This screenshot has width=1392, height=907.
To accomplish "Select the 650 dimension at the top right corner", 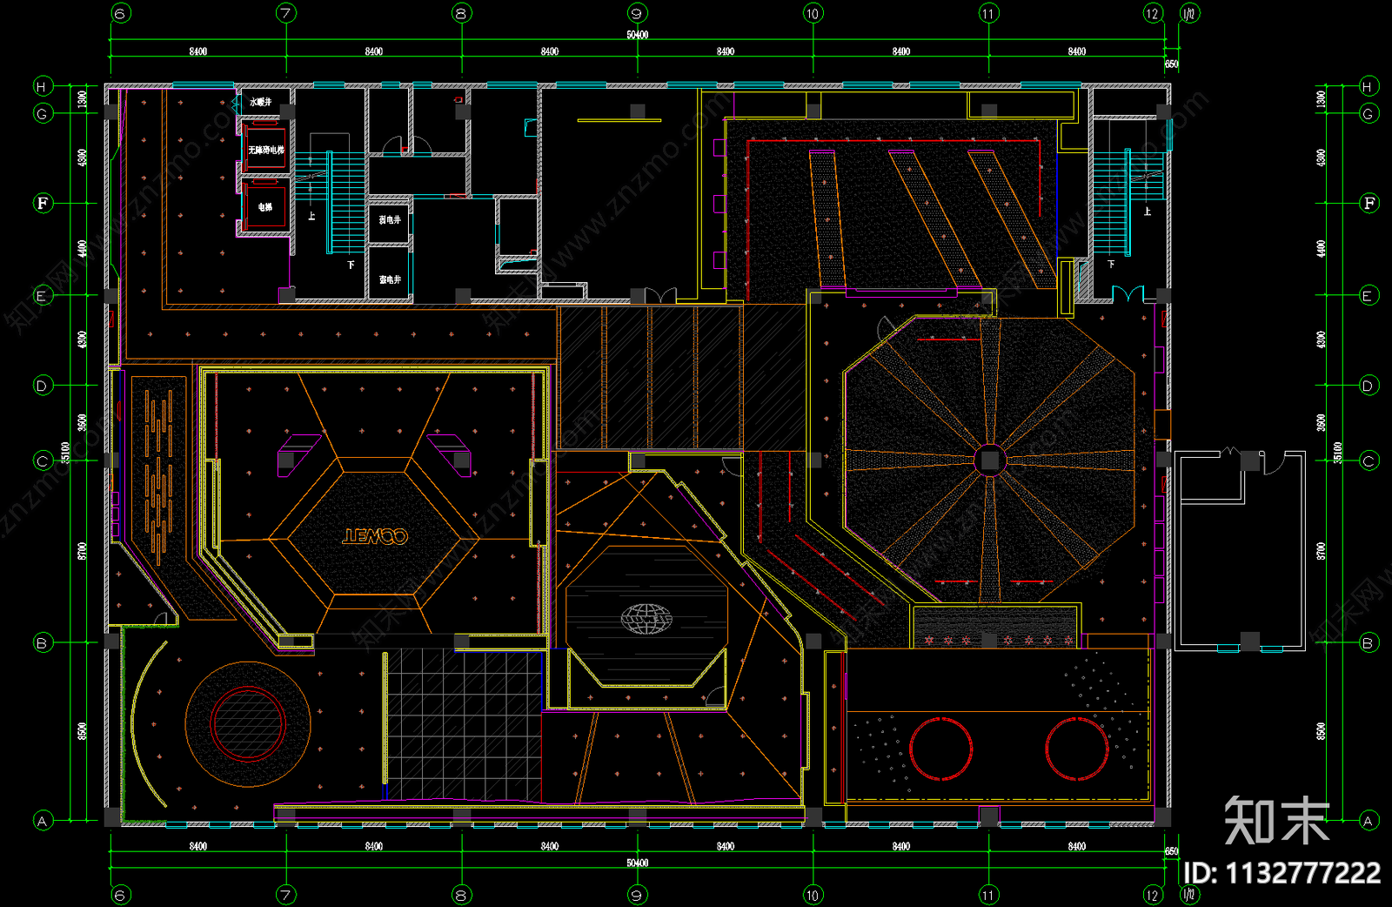I will [1172, 64].
